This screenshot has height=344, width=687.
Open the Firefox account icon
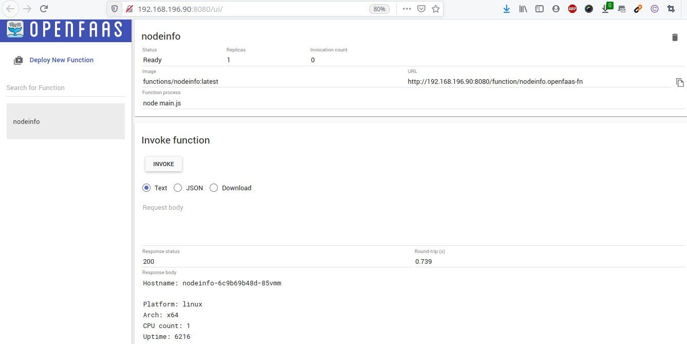[556, 9]
